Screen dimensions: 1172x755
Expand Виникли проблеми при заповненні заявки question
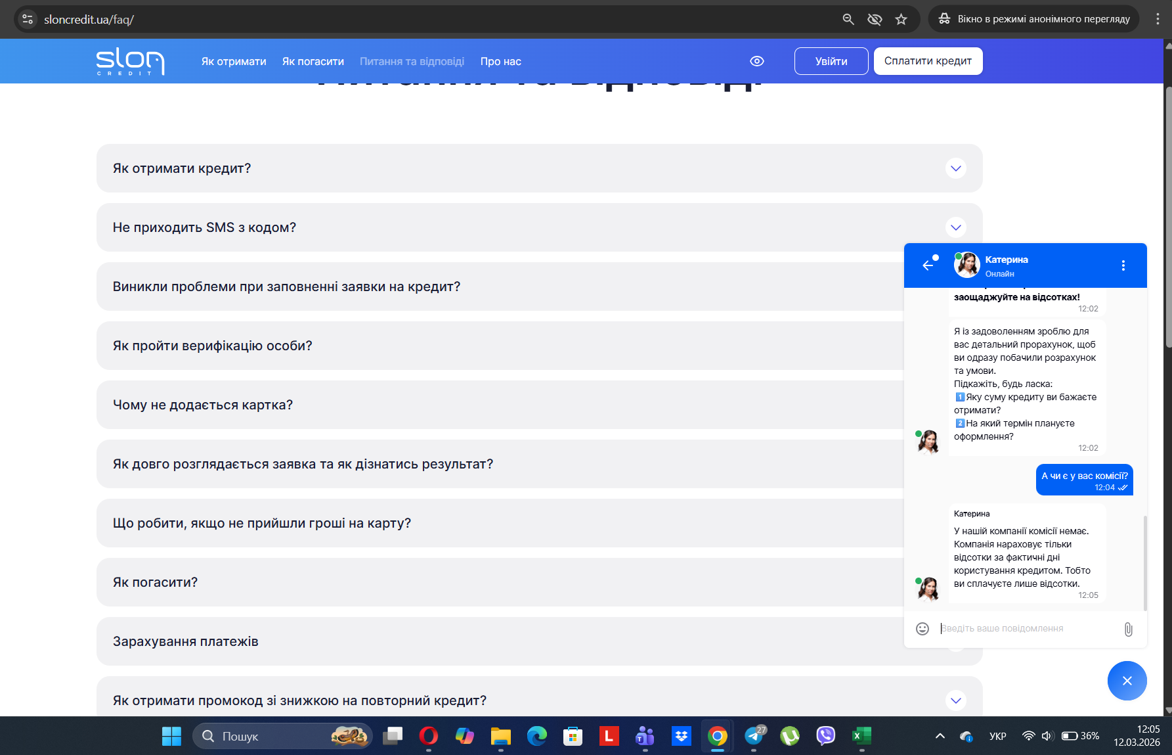click(500, 286)
